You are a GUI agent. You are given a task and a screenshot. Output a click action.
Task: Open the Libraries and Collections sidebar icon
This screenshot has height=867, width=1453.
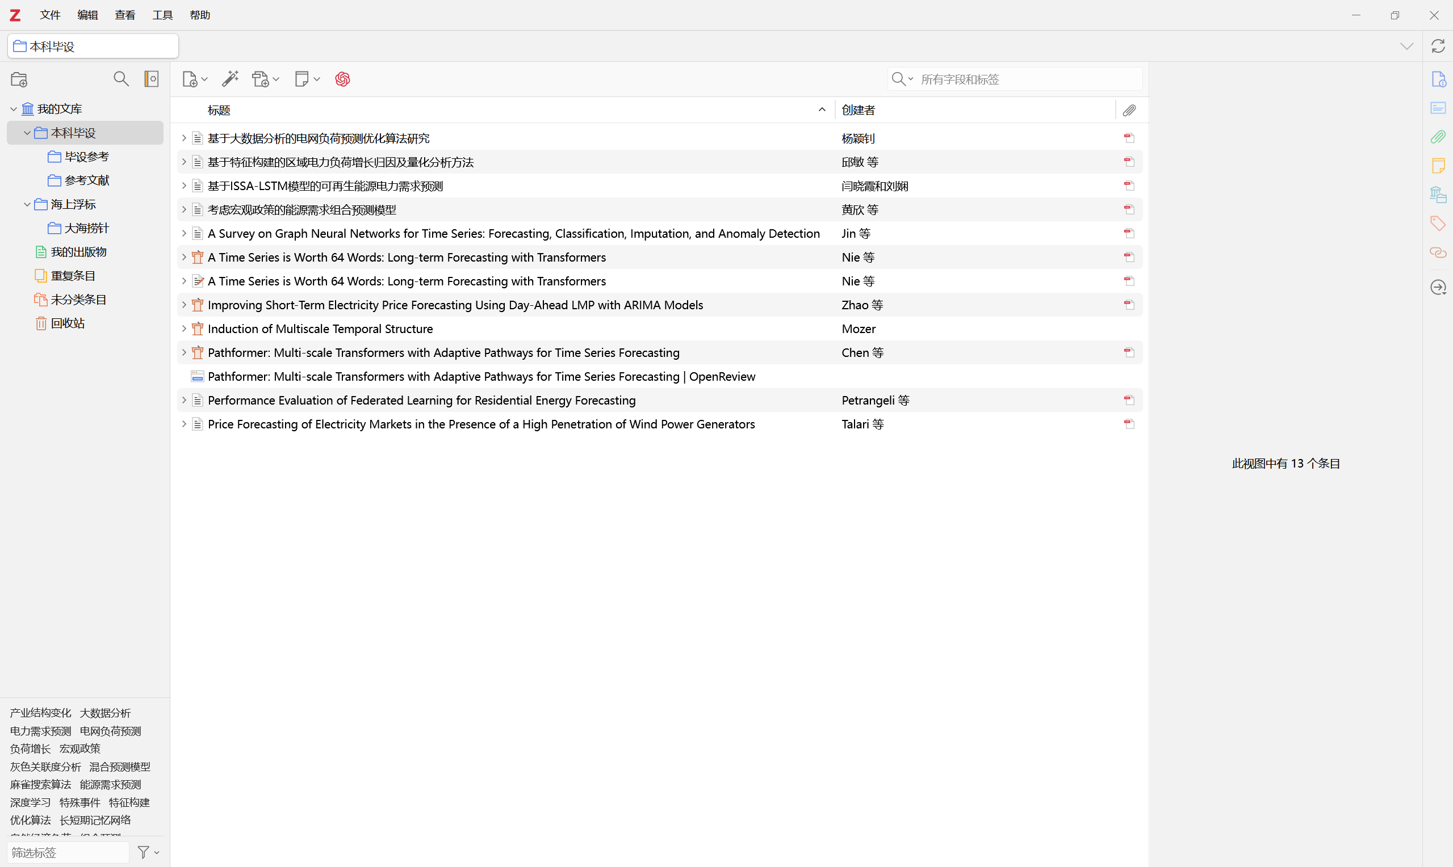pos(1438,195)
